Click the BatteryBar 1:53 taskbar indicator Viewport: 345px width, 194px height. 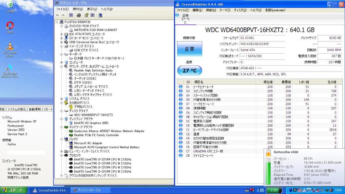coord(274,190)
